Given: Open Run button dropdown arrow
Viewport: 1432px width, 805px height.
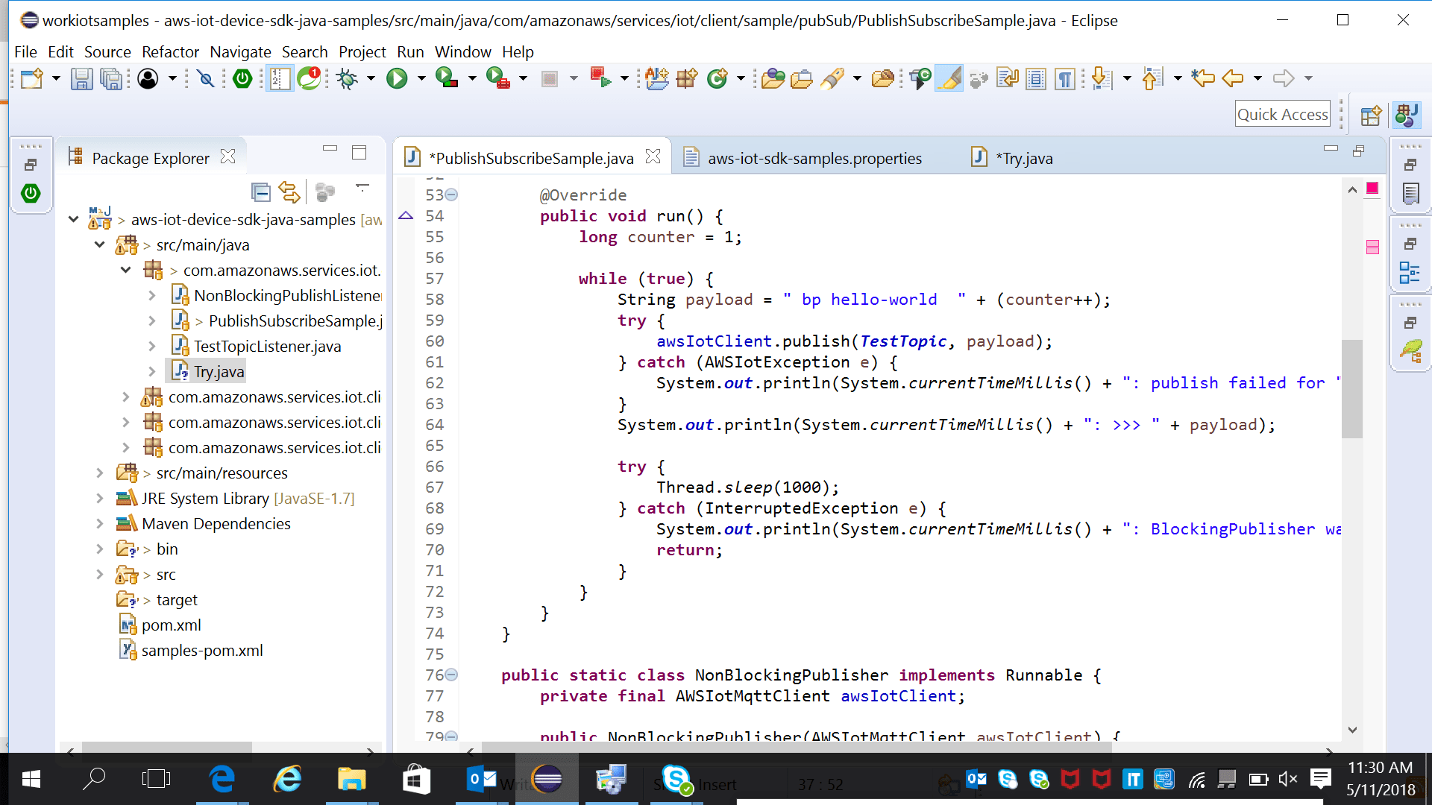Looking at the screenshot, I should [x=421, y=78].
